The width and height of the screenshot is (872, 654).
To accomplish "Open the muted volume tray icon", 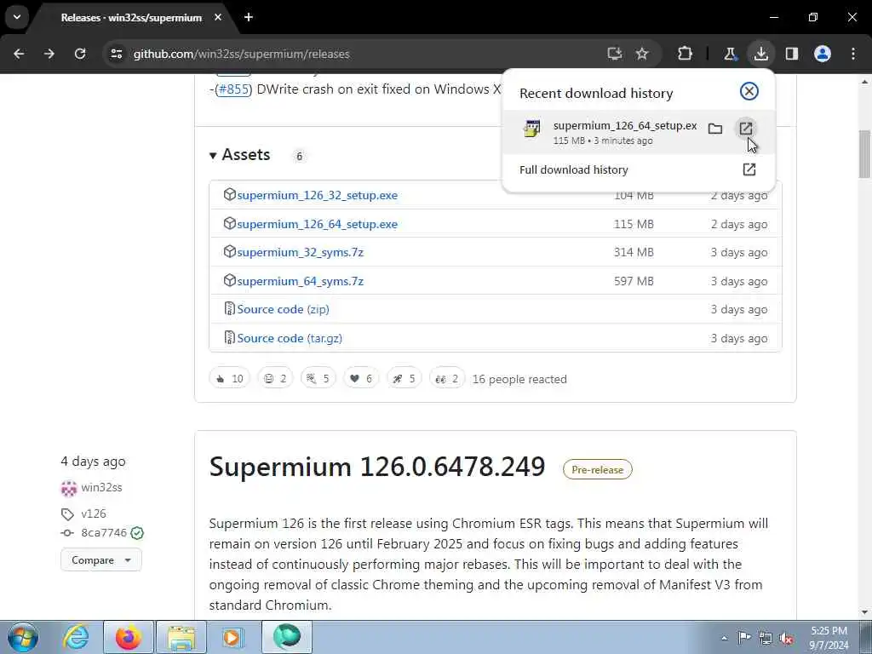I will 786,638.
